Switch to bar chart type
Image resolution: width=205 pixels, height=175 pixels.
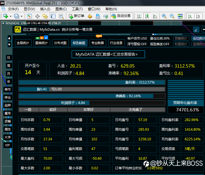[x=139, y=16]
